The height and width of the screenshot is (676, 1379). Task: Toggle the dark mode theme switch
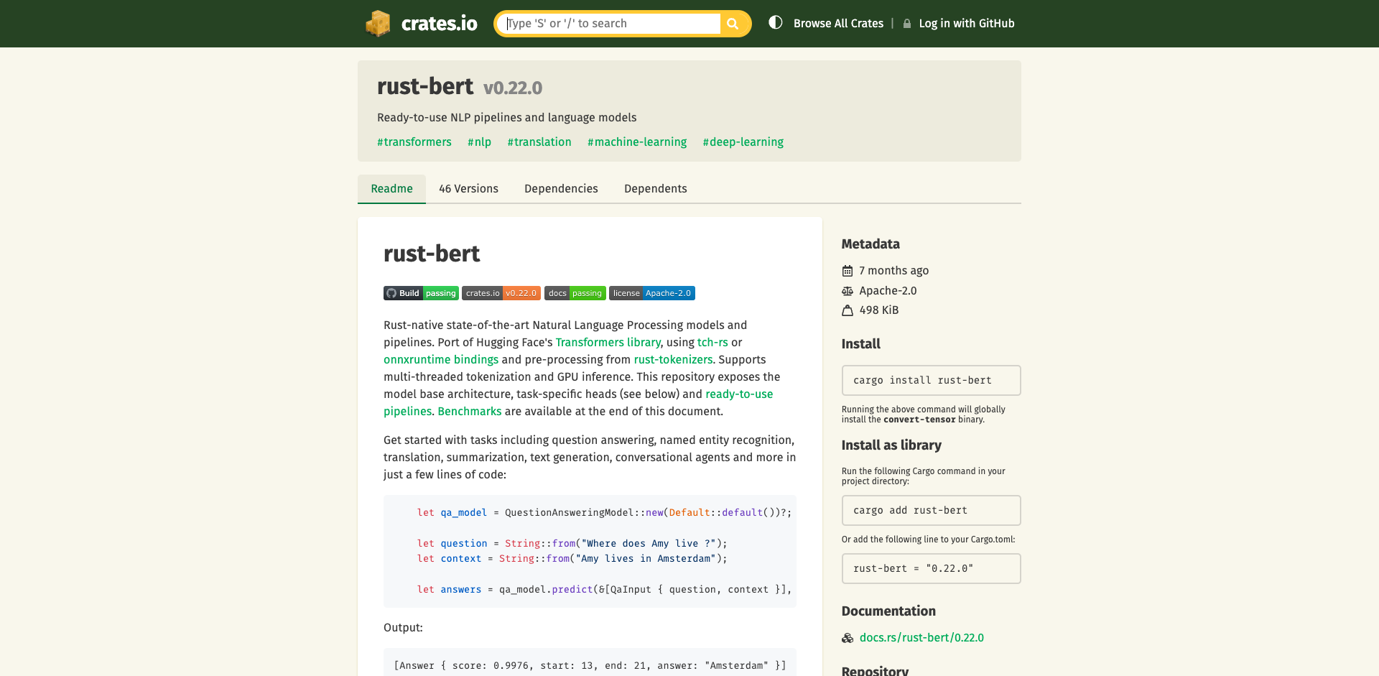click(x=775, y=23)
